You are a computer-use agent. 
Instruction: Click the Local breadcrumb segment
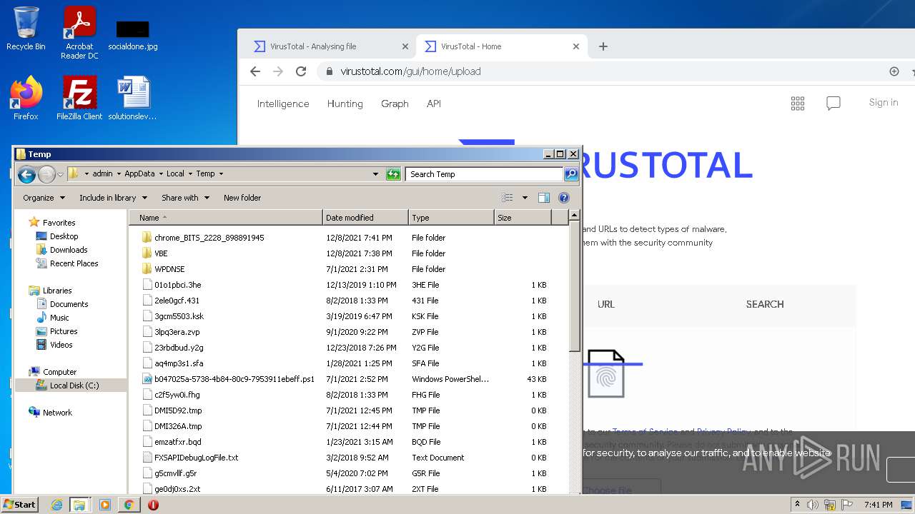(x=175, y=173)
